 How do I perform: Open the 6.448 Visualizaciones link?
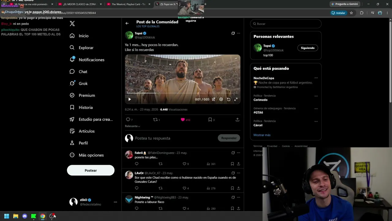click(x=174, y=110)
